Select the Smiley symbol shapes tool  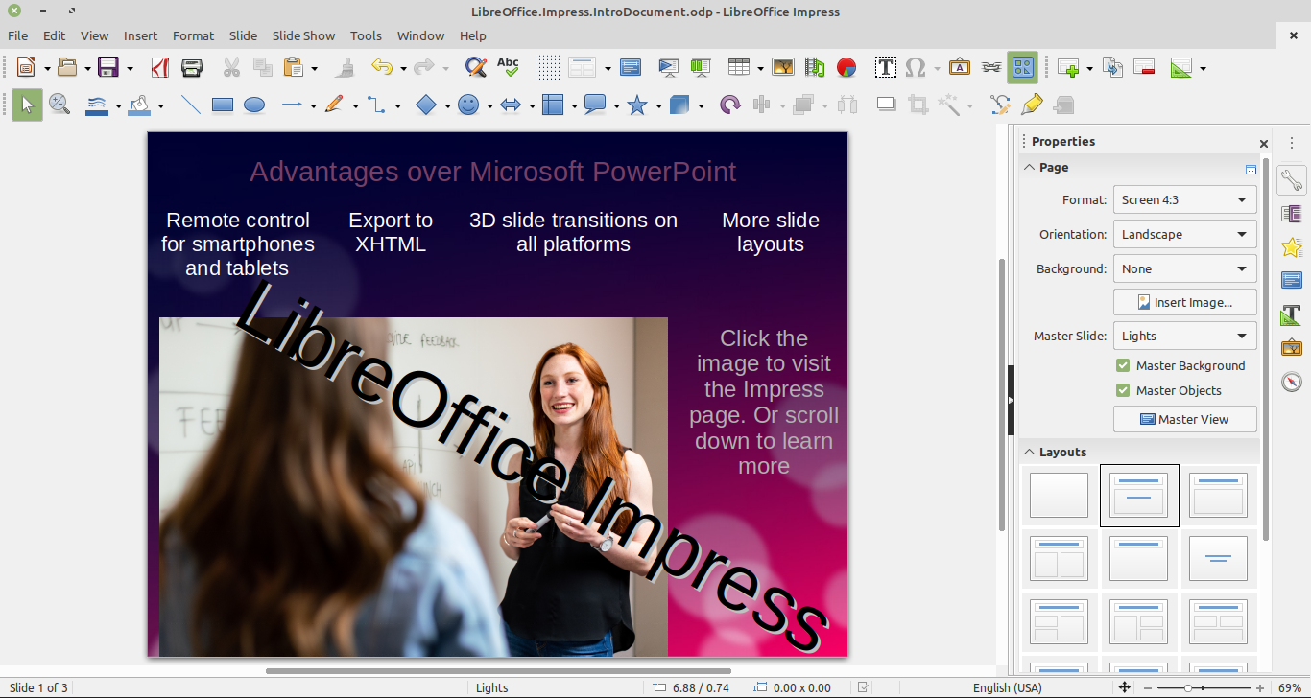[468, 105]
